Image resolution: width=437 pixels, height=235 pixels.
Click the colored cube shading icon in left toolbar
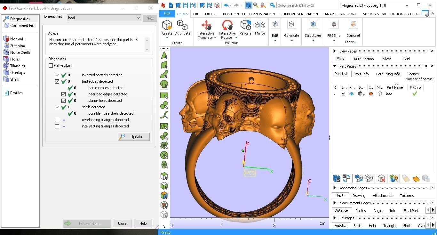tap(164, 195)
